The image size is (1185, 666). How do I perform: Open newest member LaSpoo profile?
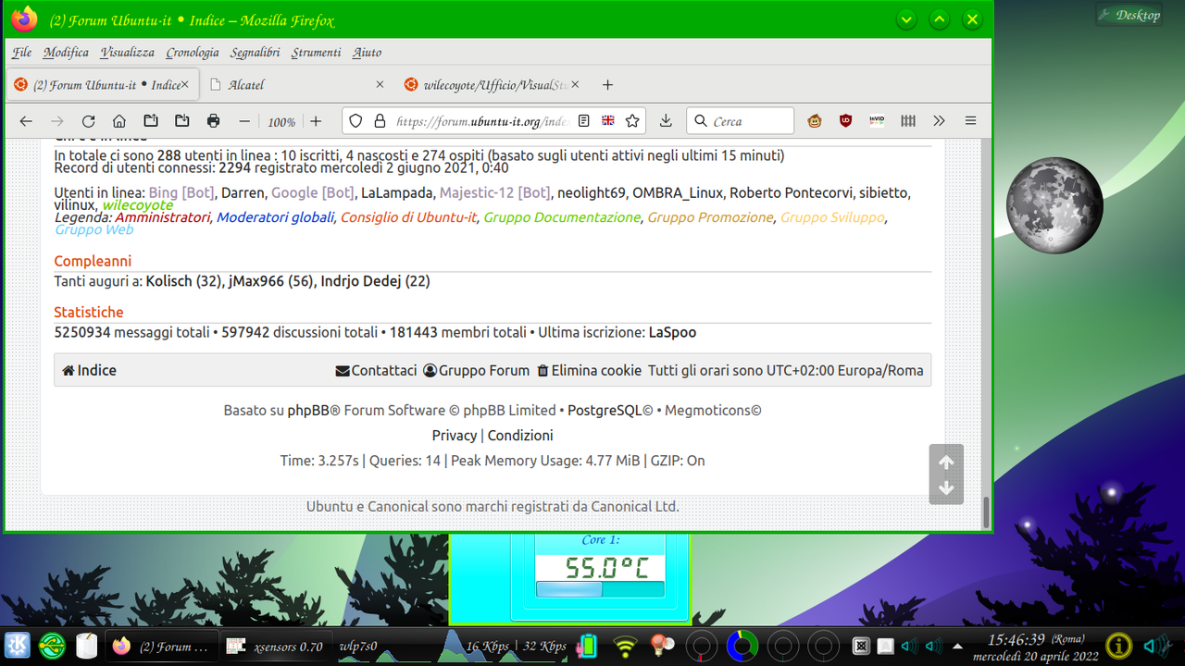[x=672, y=332]
